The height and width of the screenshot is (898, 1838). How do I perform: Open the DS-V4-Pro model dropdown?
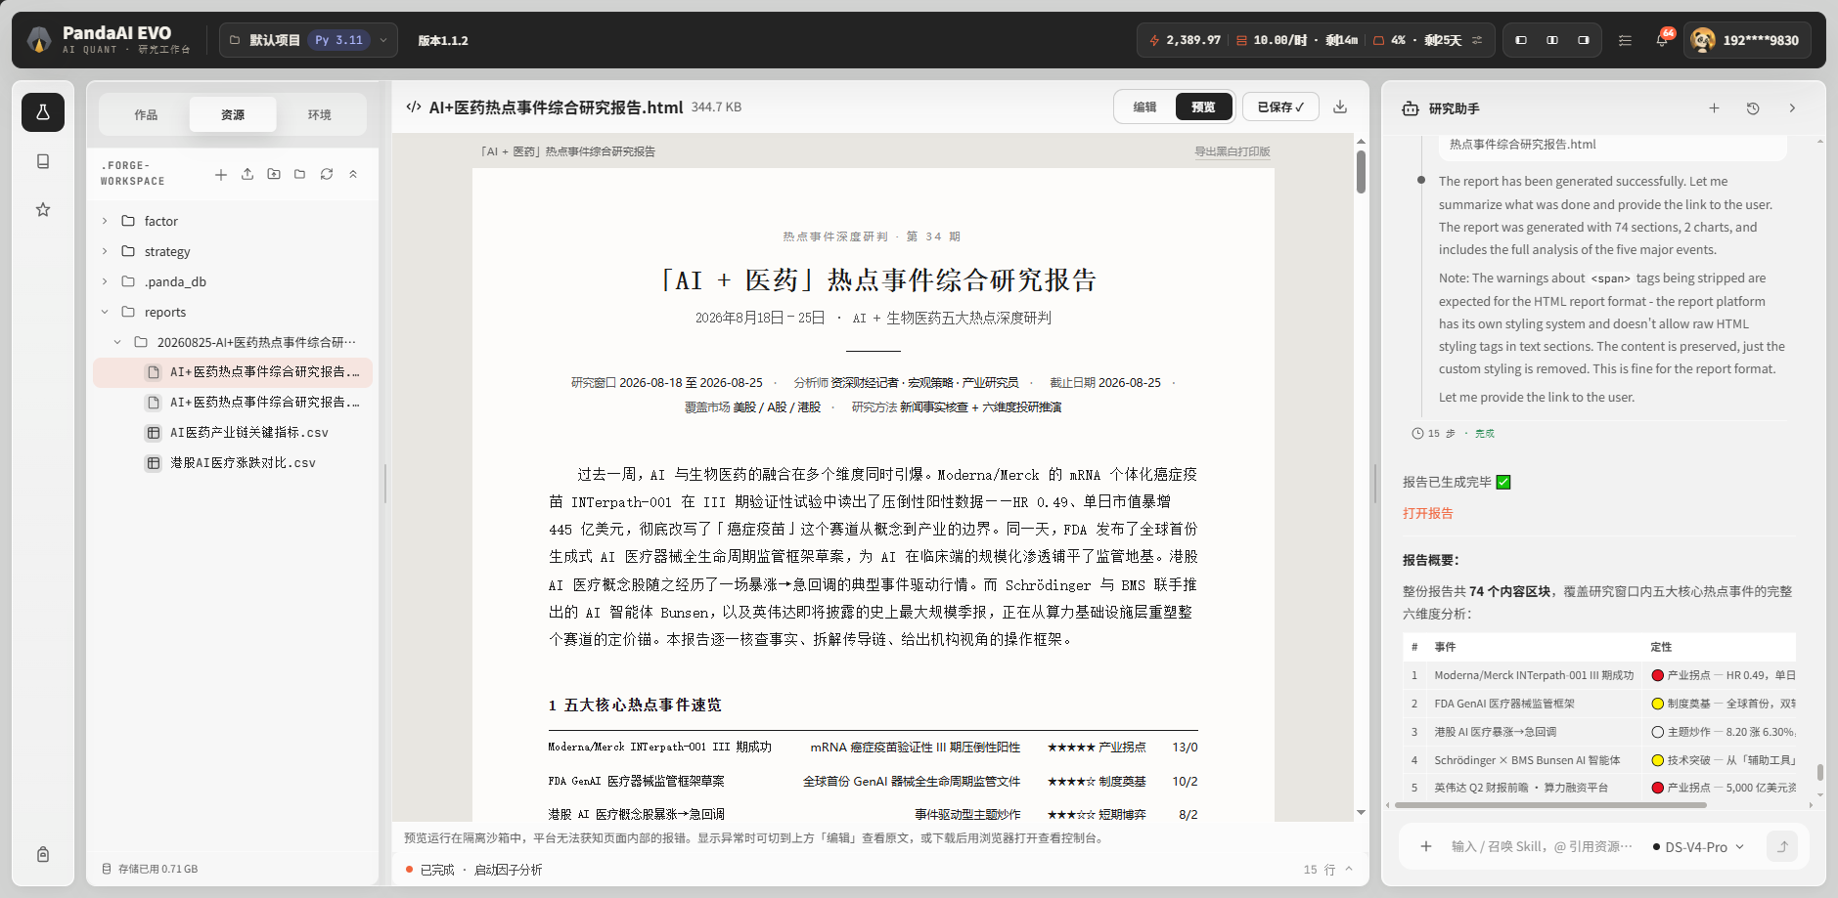coord(1698,847)
